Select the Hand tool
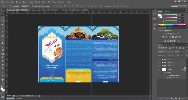This screenshot has width=188, height=100. [2, 79]
